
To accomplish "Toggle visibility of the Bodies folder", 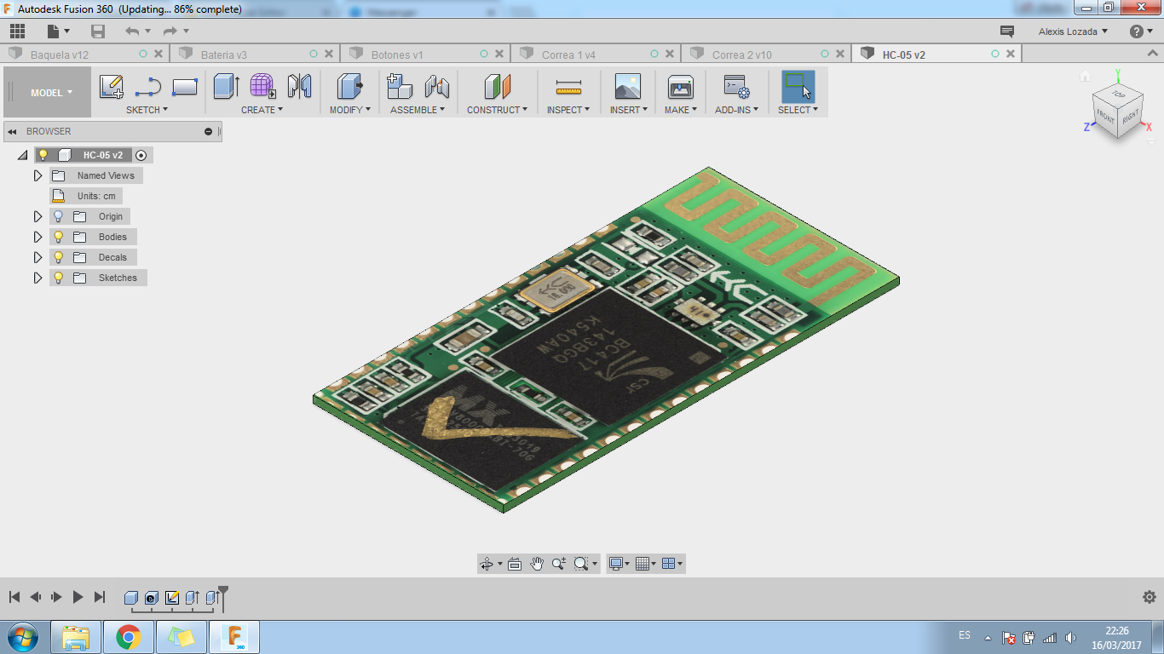I will [57, 237].
